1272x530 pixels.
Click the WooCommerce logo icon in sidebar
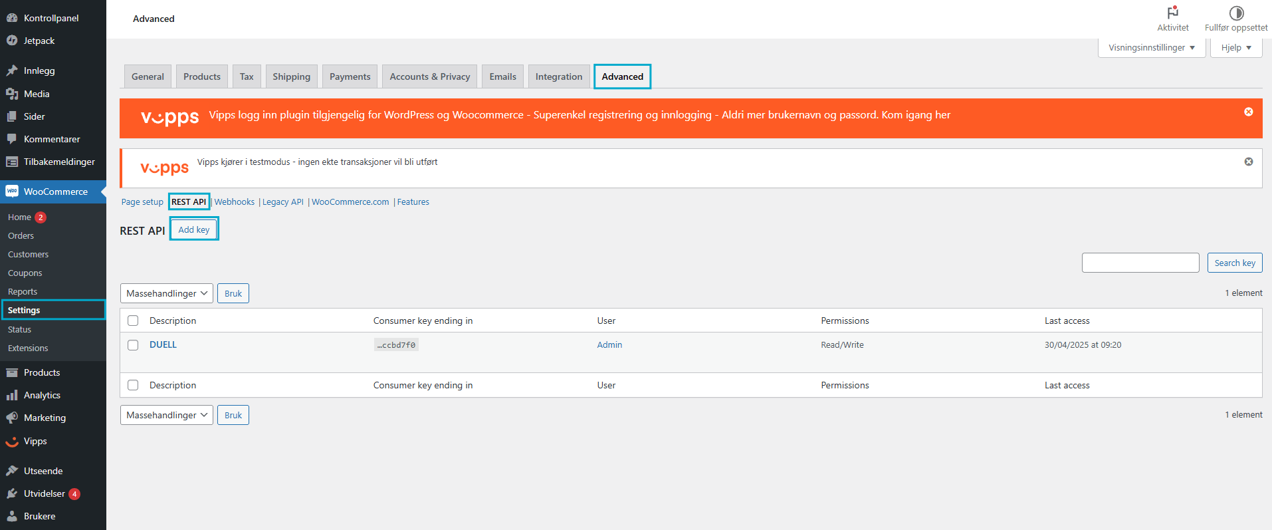point(12,192)
